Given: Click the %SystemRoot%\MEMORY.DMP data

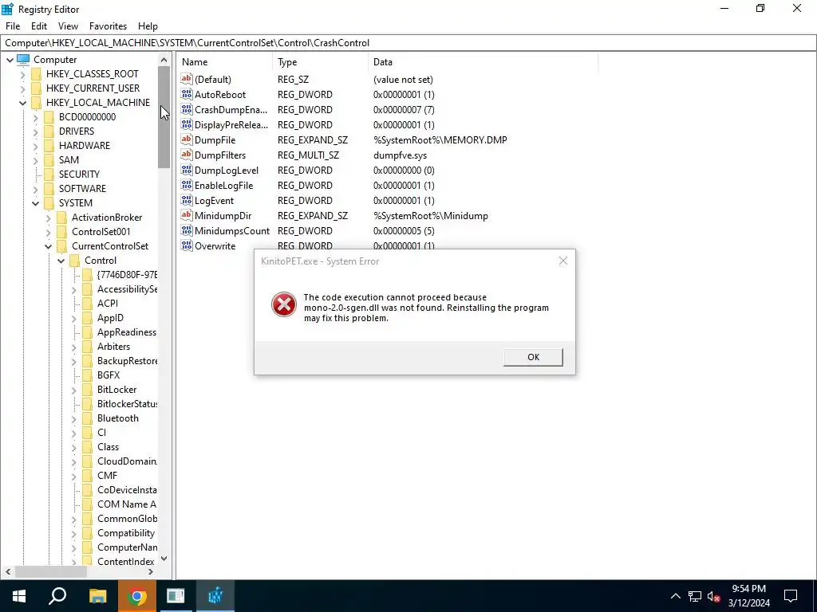Looking at the screenshot, I should (x=440, y=140).
